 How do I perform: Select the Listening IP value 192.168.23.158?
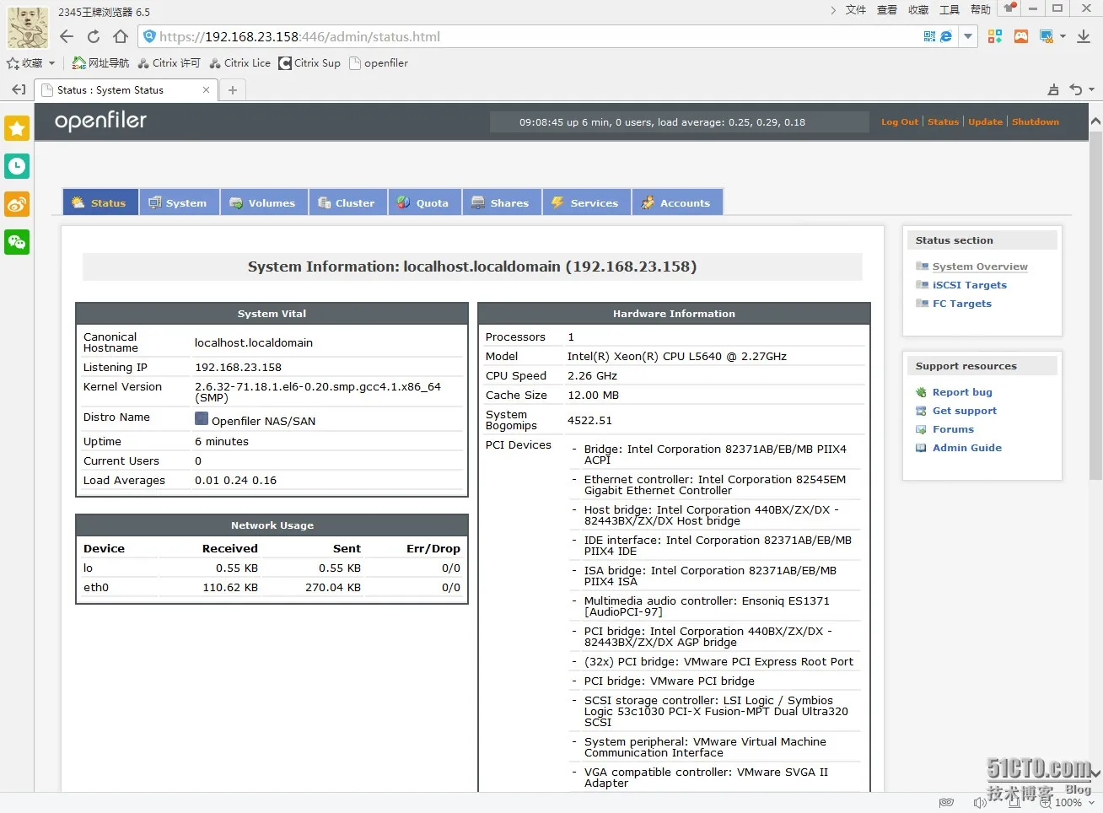[238, 367]
